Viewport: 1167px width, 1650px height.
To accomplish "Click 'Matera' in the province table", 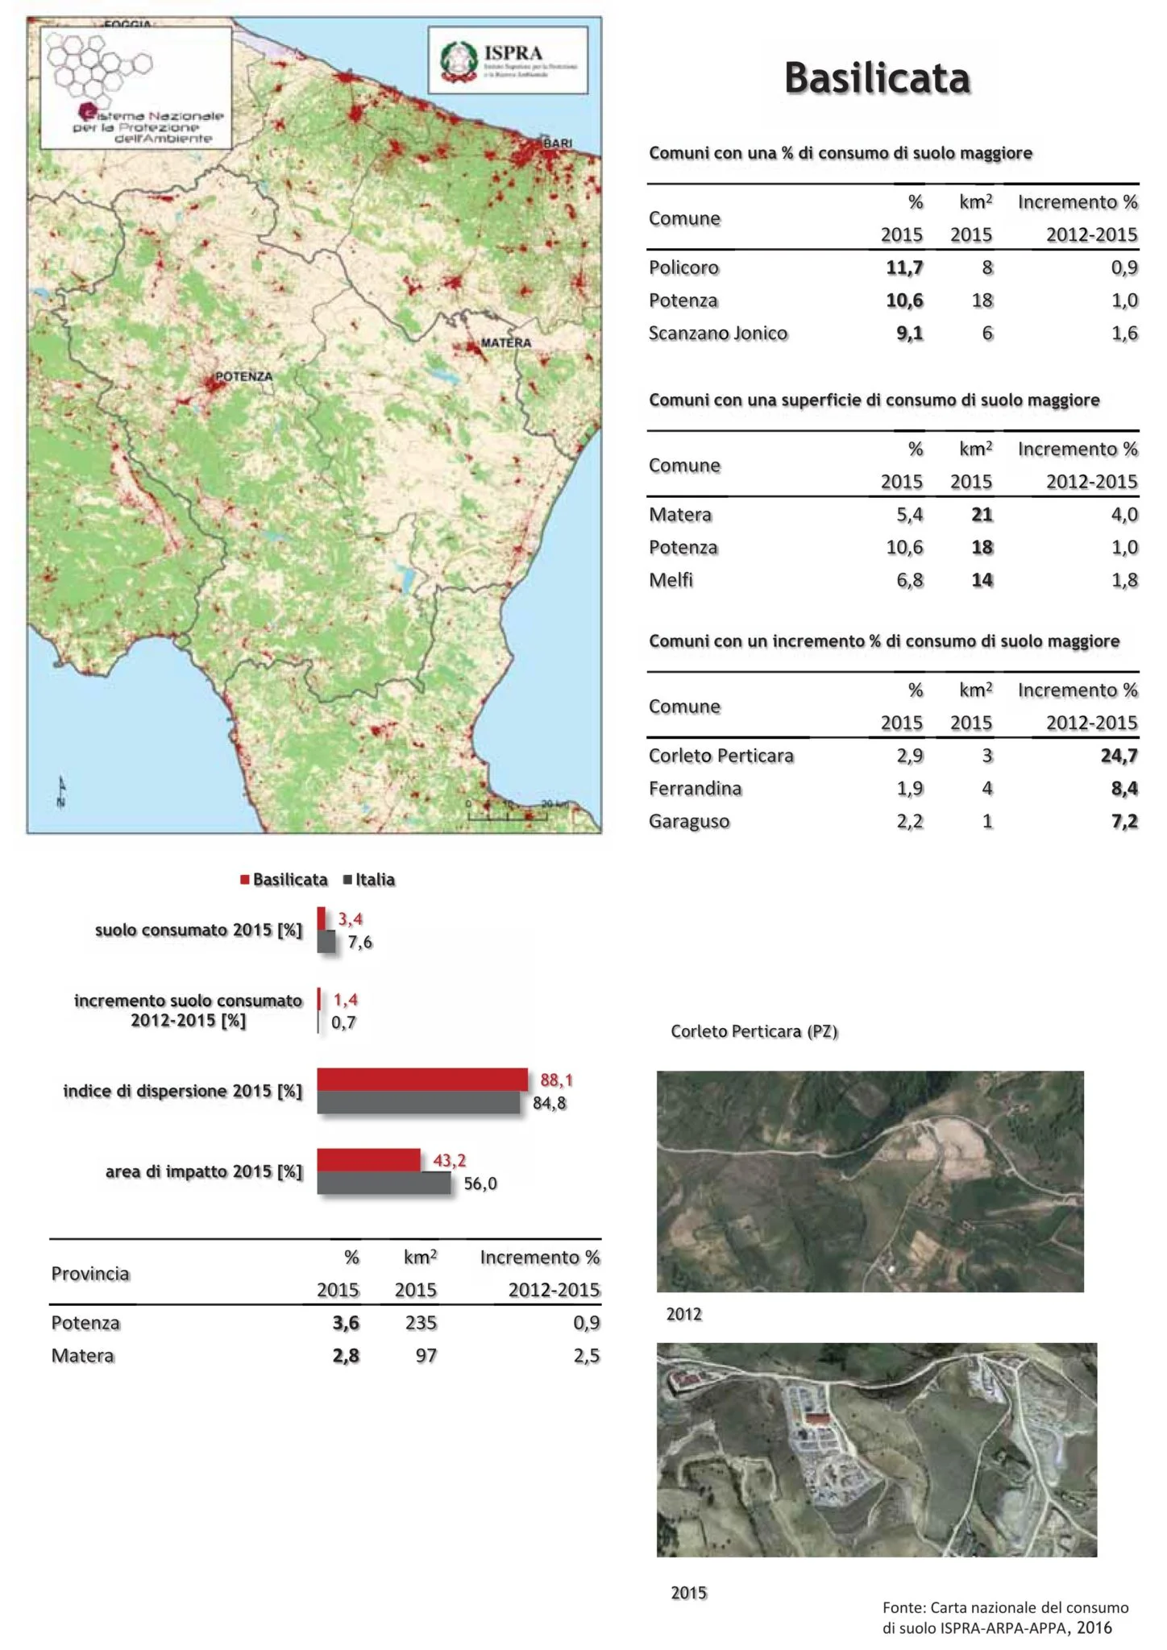I will pos(82,1356).
